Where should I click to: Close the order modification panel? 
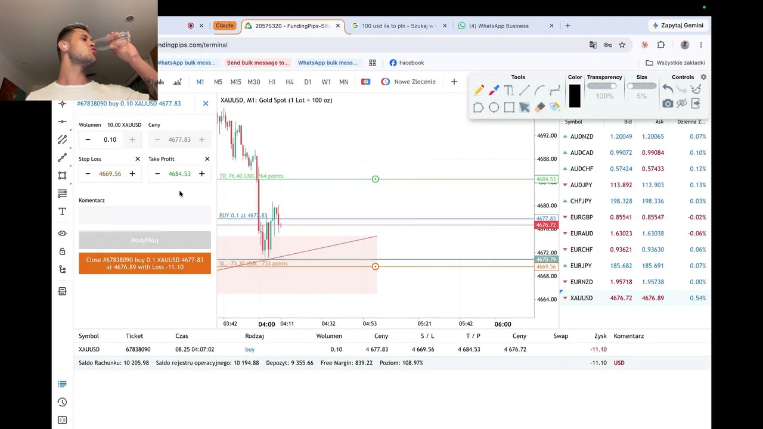[206, 104]
